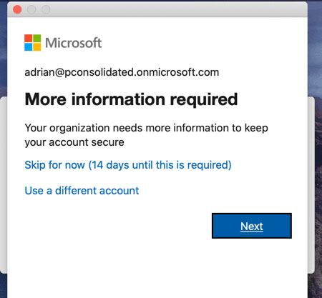Click the More information required heading
Screen dimensions: 322x298
click(131, 99)
